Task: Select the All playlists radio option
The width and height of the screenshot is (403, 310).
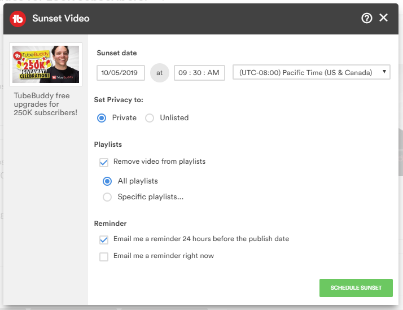Action: 107,181
